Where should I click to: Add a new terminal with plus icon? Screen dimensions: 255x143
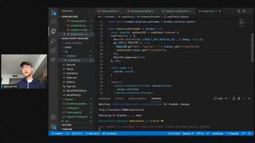(226, 99)
